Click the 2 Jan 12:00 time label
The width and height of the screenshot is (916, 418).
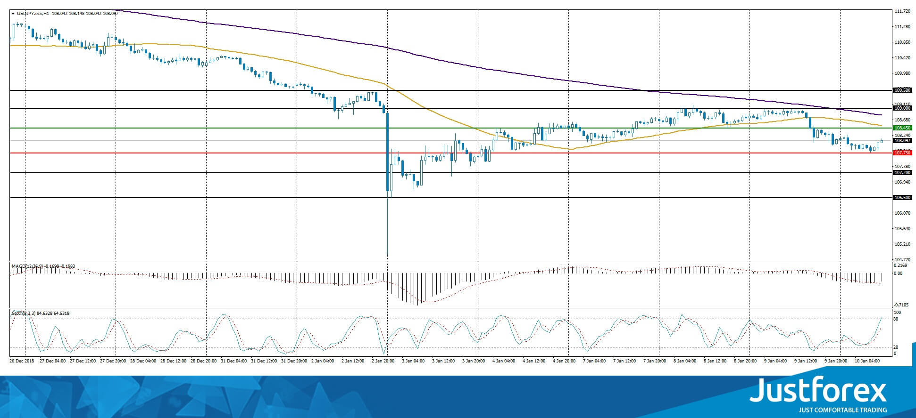coord(352,361)
